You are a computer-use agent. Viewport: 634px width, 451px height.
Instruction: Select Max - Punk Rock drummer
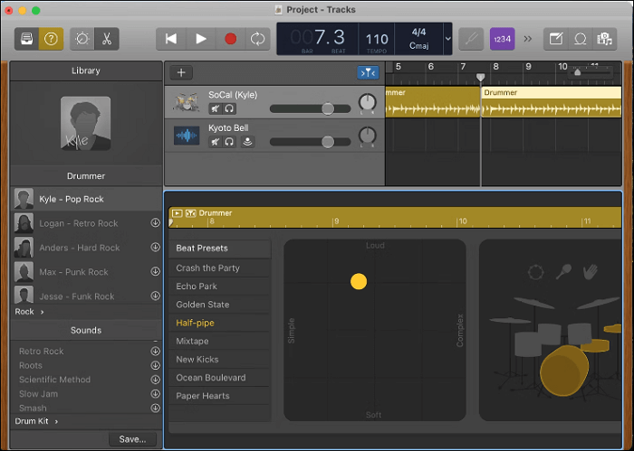point(87,271)
